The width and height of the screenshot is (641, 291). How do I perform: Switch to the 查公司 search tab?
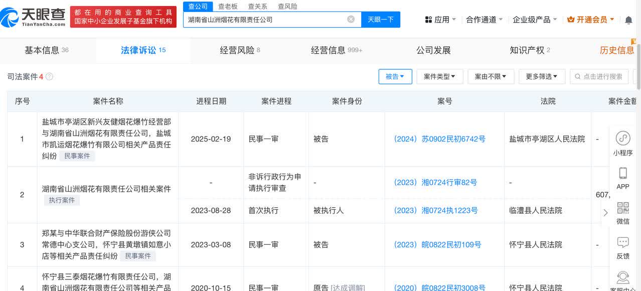[x=198, y=6]
